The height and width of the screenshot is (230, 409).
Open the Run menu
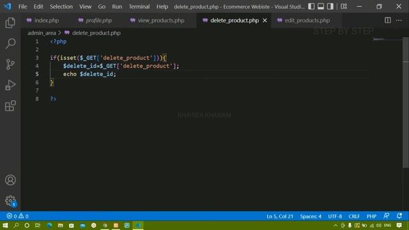tap(117, 6)
